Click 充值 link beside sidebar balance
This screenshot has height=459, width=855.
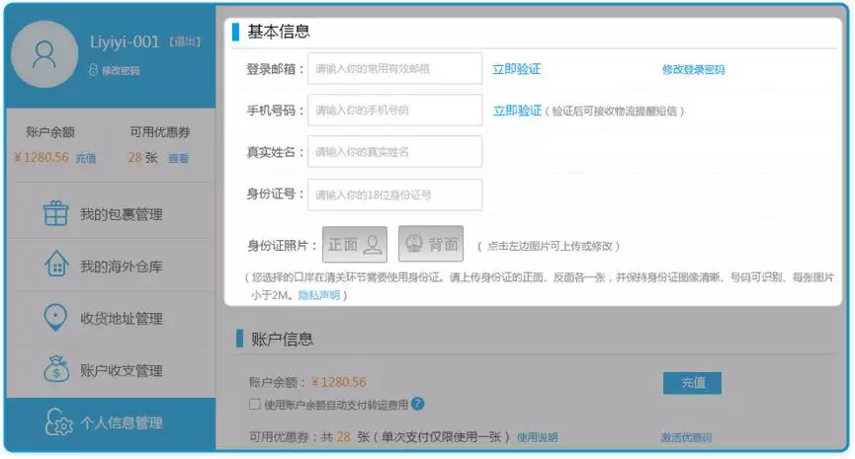click(x=86, y=158)
